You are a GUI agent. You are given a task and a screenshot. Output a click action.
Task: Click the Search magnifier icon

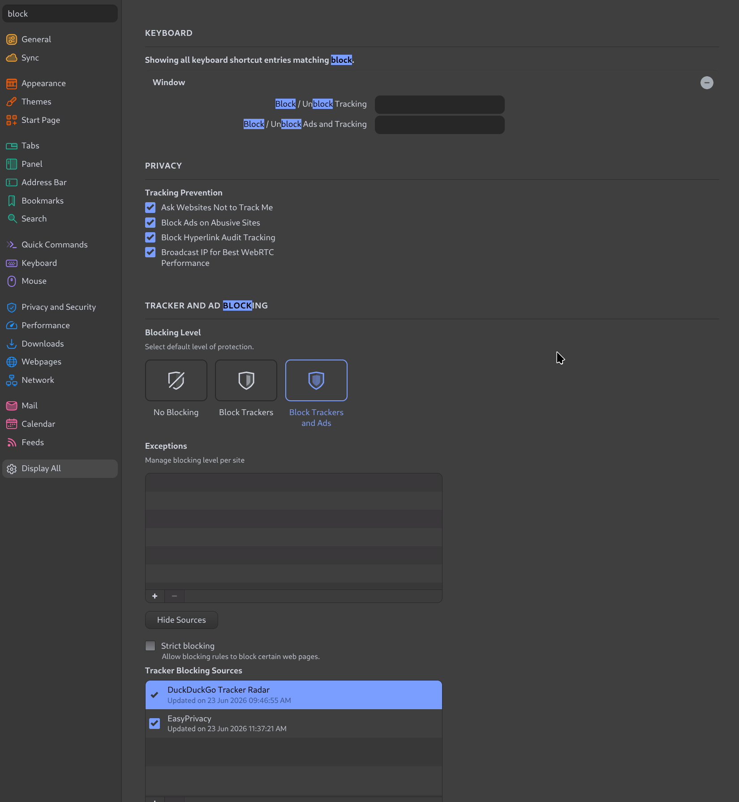click(12, 219)
